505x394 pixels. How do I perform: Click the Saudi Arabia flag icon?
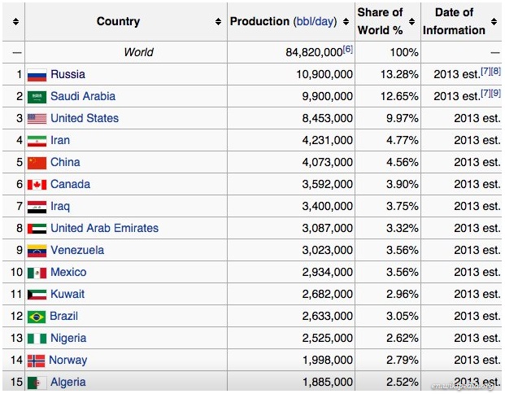click(x=37, y=97)
